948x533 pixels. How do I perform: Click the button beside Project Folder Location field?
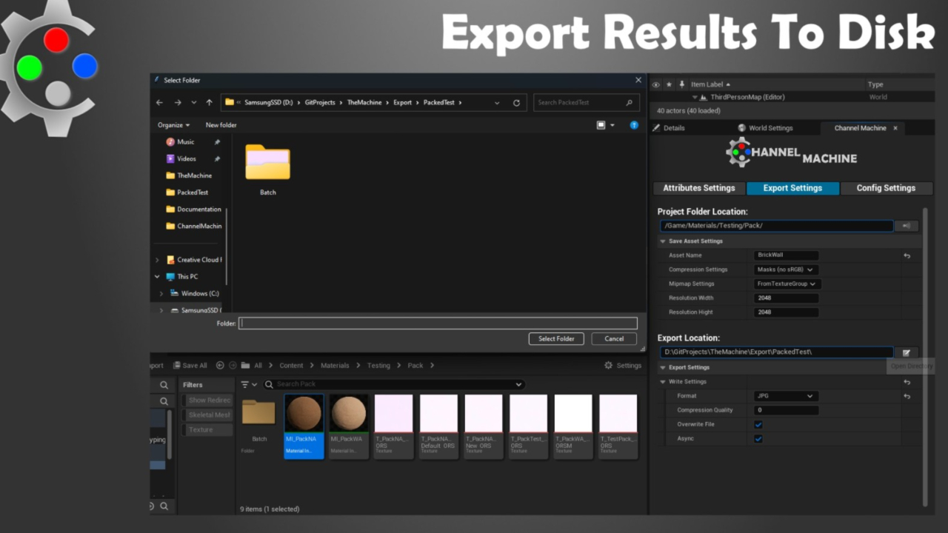tap(907, 226)
